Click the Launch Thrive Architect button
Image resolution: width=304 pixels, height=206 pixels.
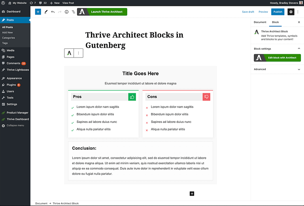pyautogui.click(x=102, y=12)
